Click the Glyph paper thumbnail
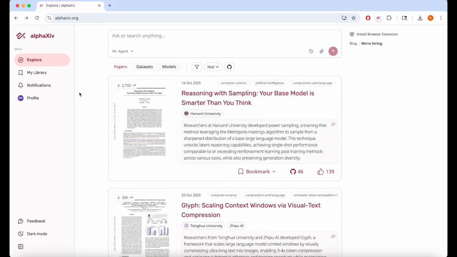Viewport: 457px width, 257px height. [x=144, y=224]
